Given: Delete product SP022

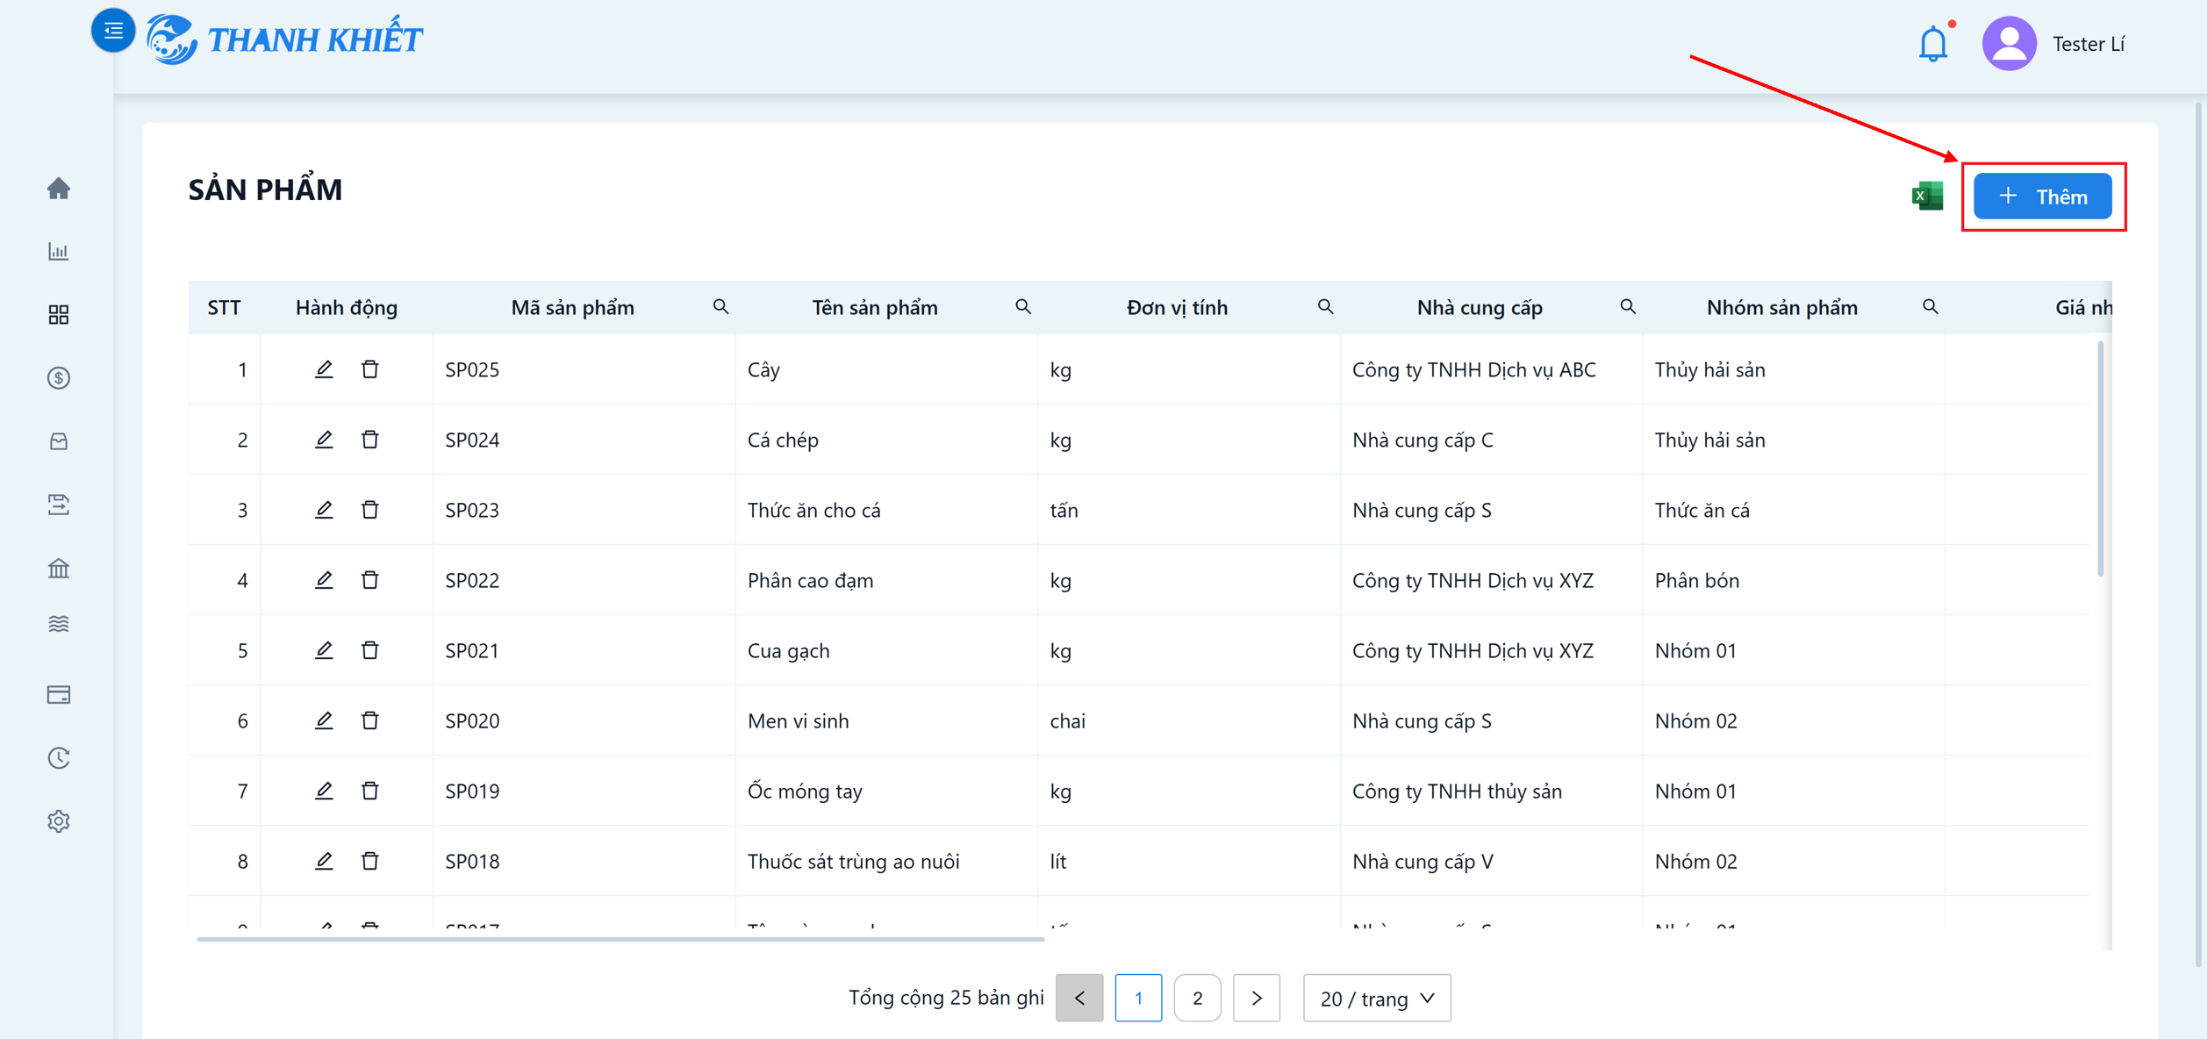Looking at the screenshot, I should (370, 580).
